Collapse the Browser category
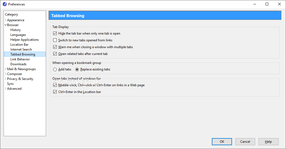286x149 pixels. [x=6, y=25]
